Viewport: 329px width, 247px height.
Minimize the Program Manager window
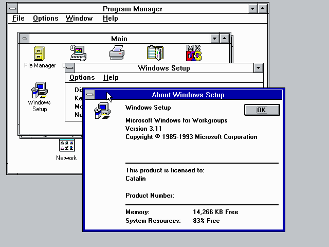point(252,9)
